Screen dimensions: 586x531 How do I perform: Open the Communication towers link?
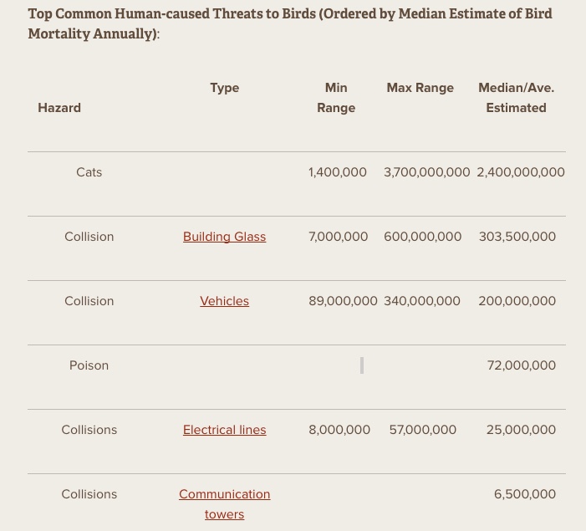[x=224, y=504]
